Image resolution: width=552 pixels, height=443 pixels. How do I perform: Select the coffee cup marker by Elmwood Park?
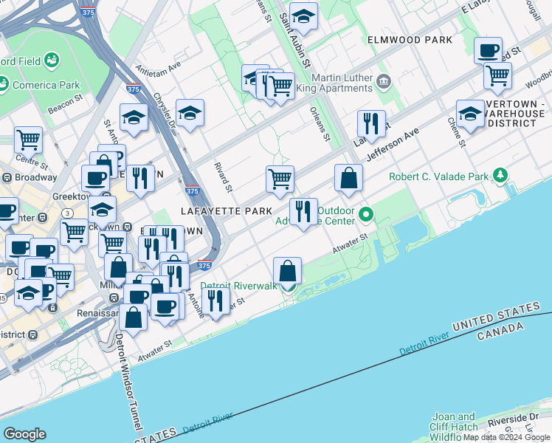488,51
